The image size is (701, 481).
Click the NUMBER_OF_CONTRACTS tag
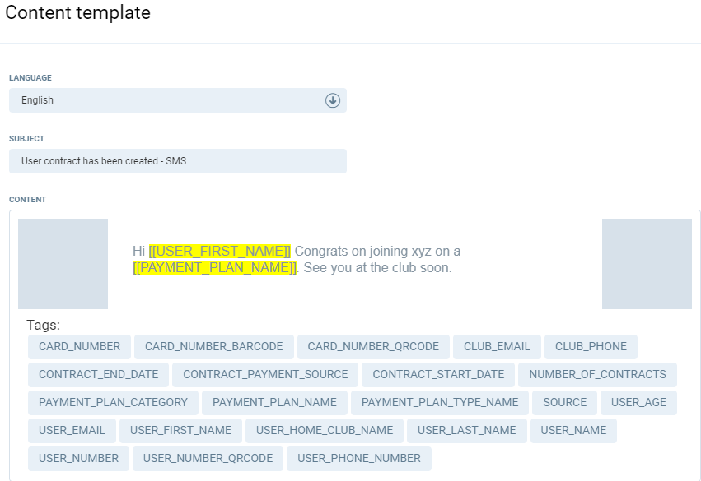pos(597,375)
